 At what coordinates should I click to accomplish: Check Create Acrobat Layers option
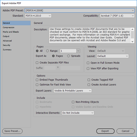[89, 85]
